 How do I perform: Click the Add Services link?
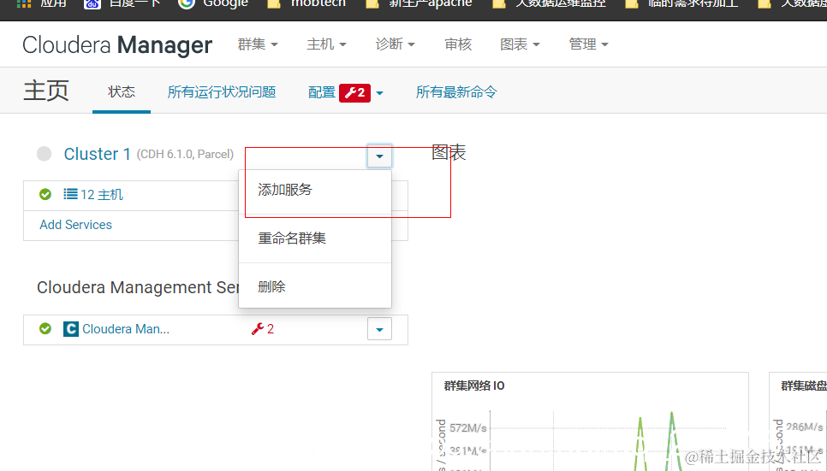pos(76,225)
